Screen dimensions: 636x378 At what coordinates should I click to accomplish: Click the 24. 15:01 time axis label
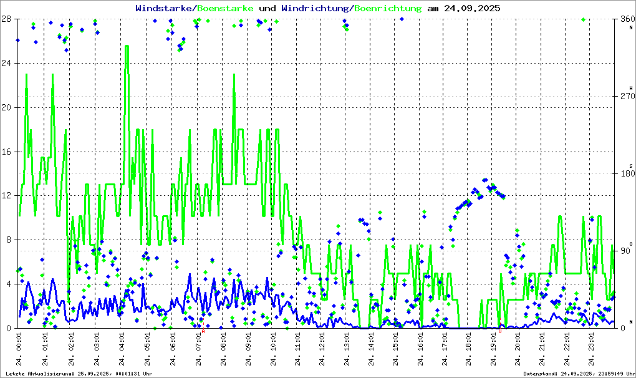click(x=395, y=349)
